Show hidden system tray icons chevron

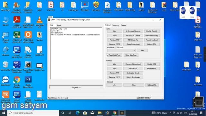point(170,113)
